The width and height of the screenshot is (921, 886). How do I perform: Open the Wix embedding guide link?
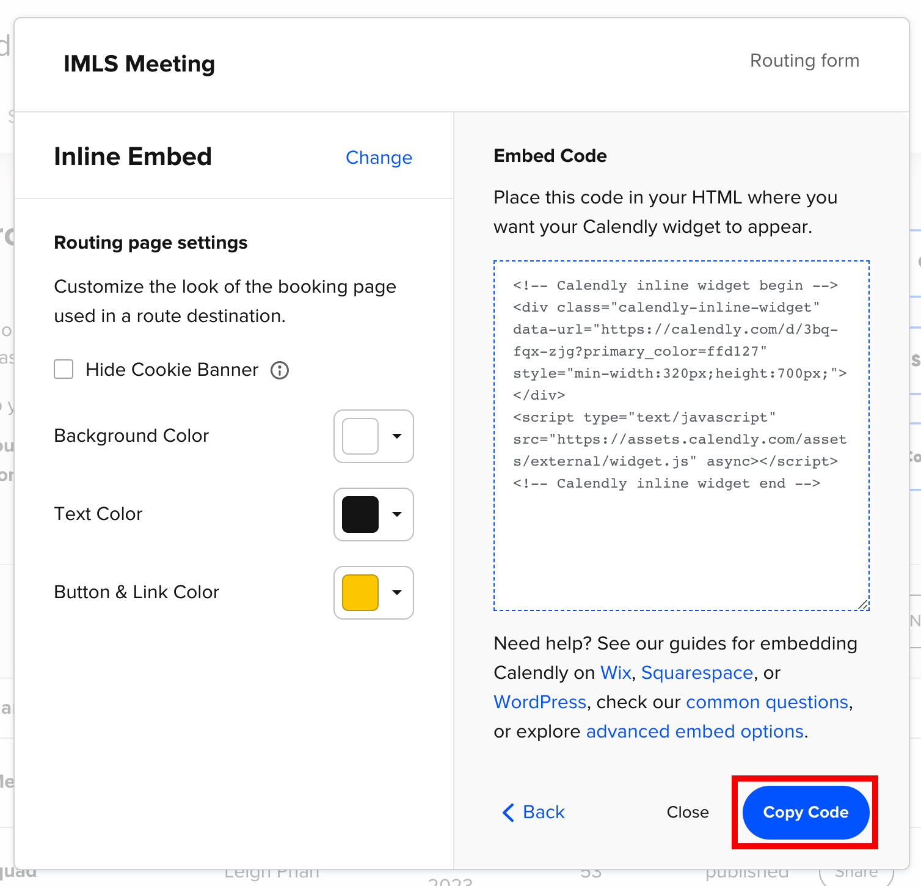coord(616,673)
